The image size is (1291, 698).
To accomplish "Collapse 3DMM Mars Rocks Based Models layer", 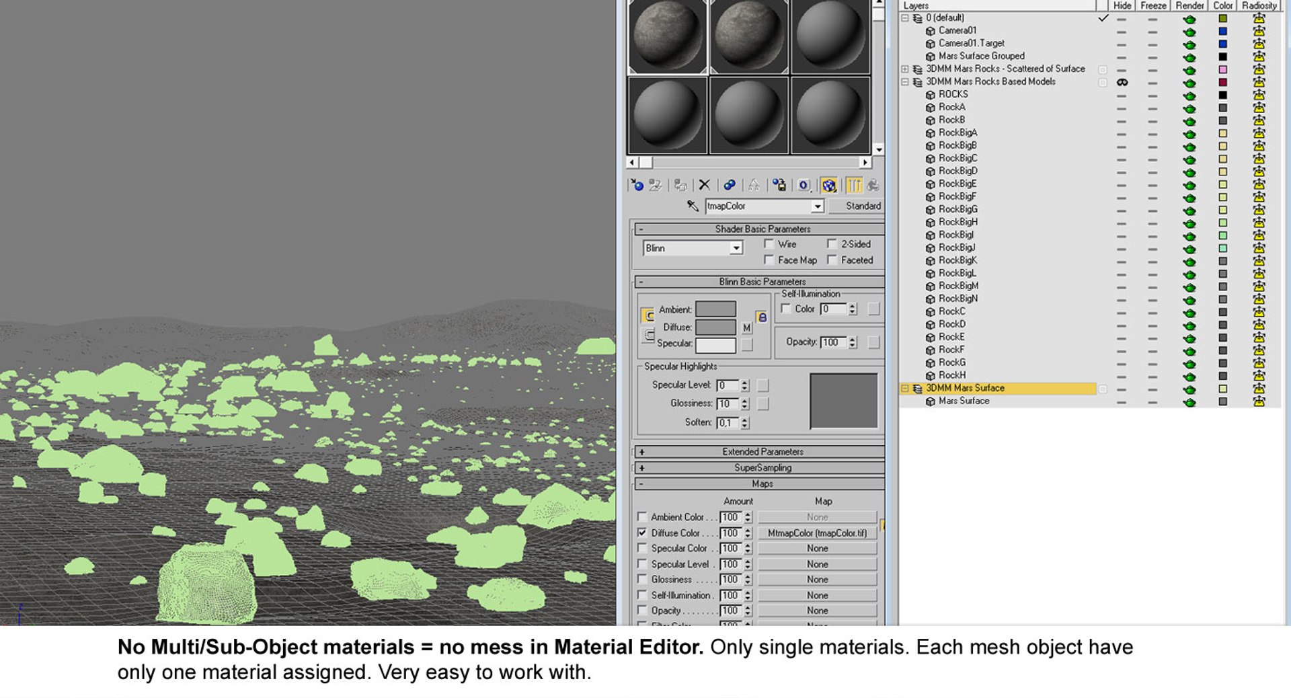I will (905, 82).
